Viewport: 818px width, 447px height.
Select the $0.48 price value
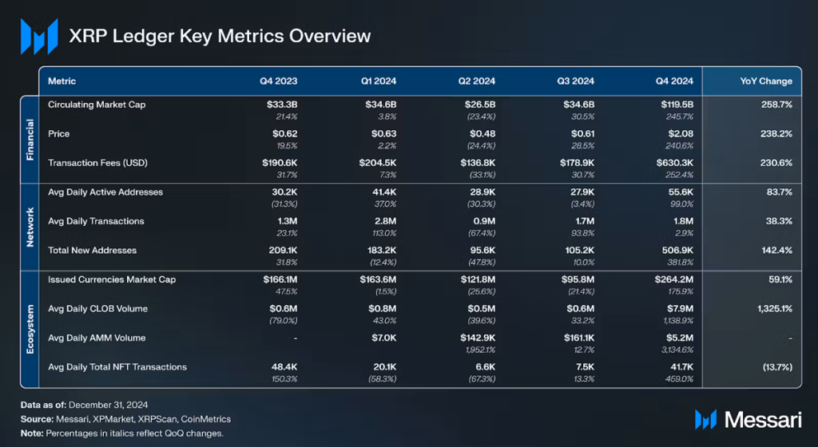click(x=482, y=134)
